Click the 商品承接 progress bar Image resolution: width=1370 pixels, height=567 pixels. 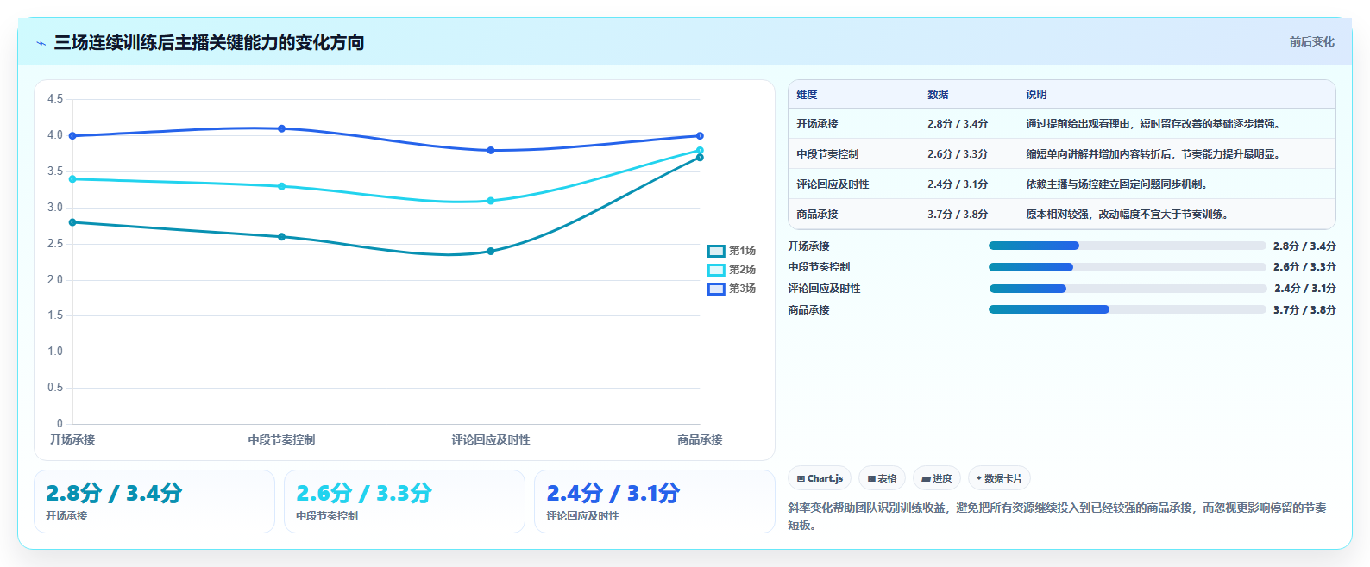point(1127,309)
